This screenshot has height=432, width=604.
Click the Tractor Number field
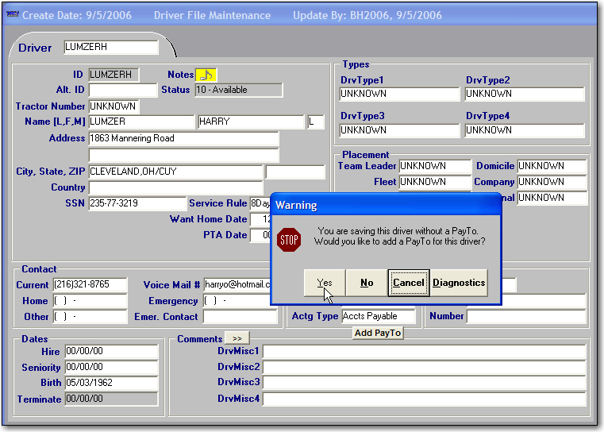coord(113,106)
